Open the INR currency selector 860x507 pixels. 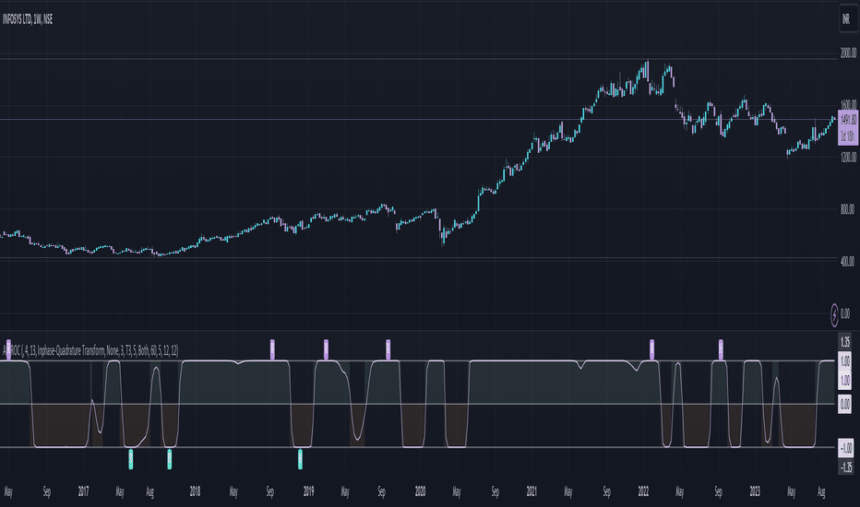click(846, 19)
